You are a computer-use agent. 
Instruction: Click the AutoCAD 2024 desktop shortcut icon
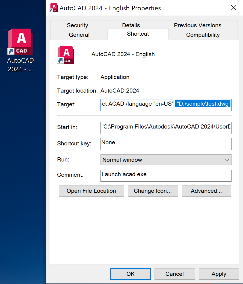coord(20,42)
